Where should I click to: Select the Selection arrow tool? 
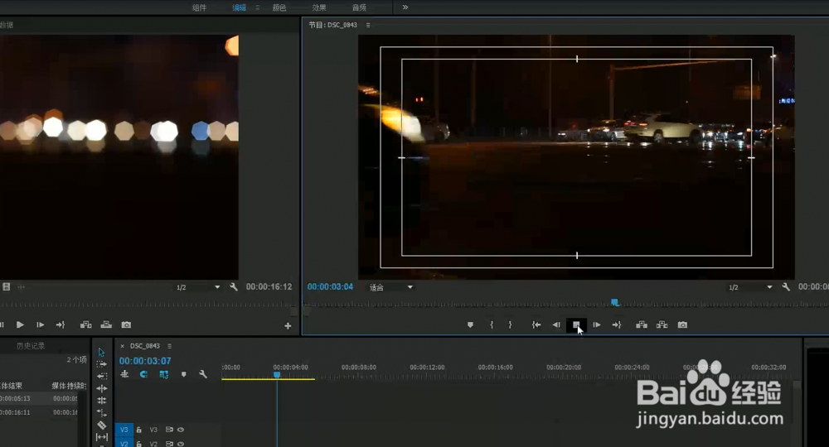(x=101, y=352)
